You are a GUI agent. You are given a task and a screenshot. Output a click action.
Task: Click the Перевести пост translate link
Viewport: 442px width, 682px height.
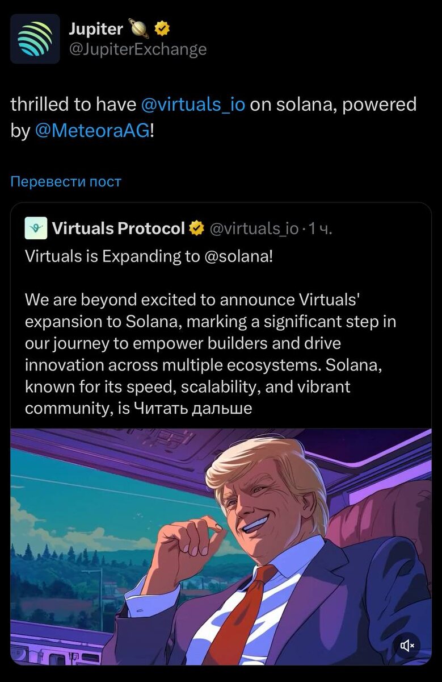click(66, 182)
